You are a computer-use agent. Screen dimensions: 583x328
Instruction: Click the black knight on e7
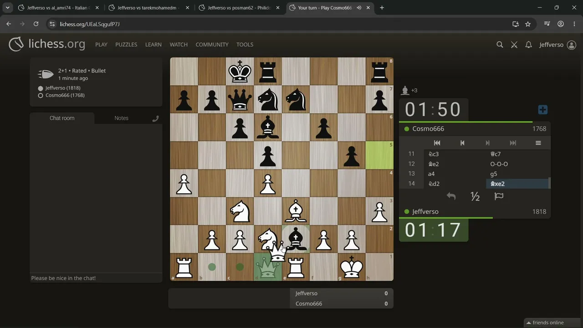pyautogui.click(x=296, y=99)
